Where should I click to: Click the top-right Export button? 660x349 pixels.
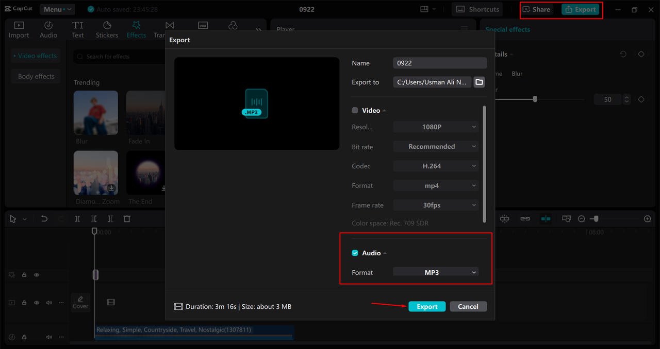(580, 9)
